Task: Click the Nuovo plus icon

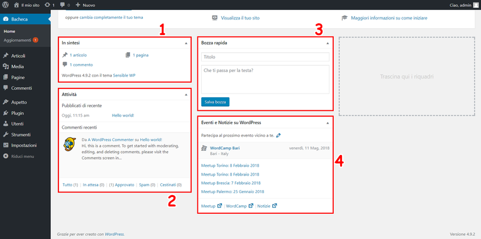Action: (78, 5)
